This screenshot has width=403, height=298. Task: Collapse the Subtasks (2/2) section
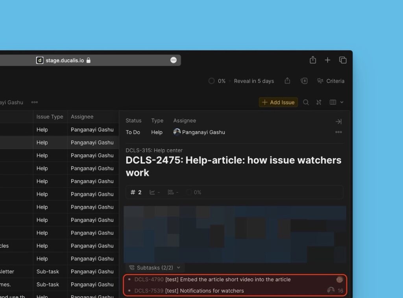(154, 267)
